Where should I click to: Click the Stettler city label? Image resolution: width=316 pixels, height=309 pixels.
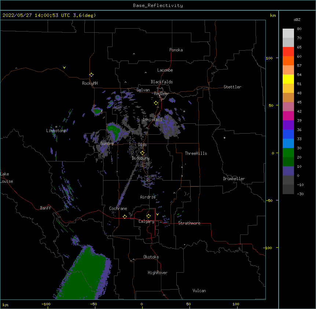click(232, 87)
